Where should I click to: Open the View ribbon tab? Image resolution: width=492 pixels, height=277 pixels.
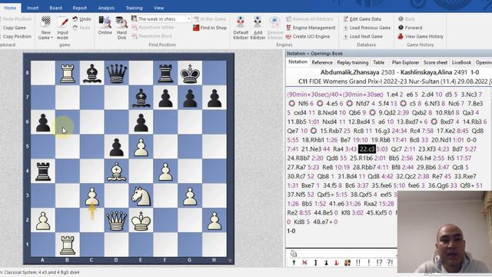click(x=159, y=8)
